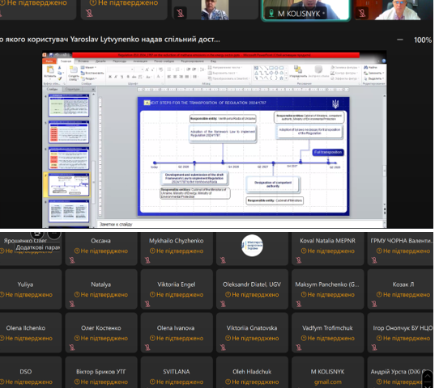The height and width of the screenshot is (388, 439).
Task: Click the align-left paragraph icon
Action: tap(169, 77)
